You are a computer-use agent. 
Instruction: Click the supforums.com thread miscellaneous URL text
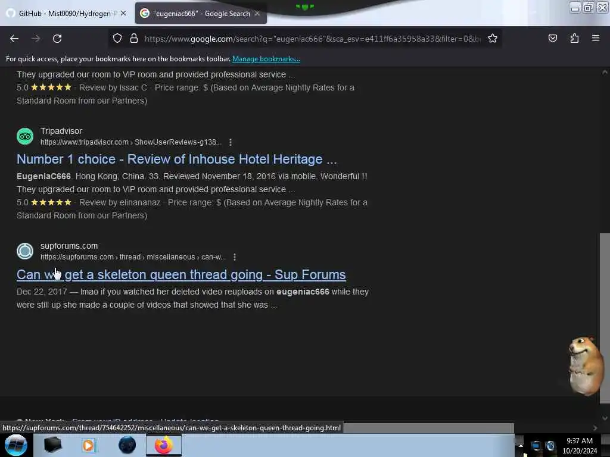click(x=133, y=257)
